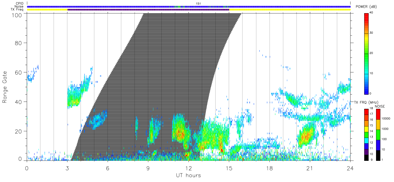The image size is (394, 182).
Task: Pick the blue segment of NOISE colorbar
Action: point(378,145)
